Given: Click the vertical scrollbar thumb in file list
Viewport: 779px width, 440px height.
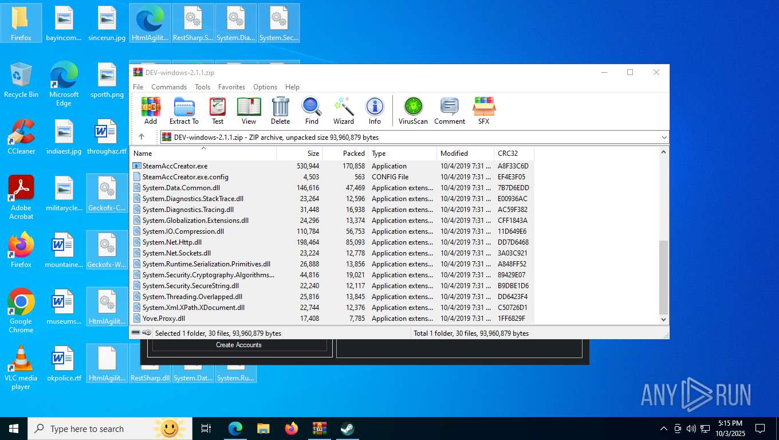Looking at the screenshot, I should [664, 277].
